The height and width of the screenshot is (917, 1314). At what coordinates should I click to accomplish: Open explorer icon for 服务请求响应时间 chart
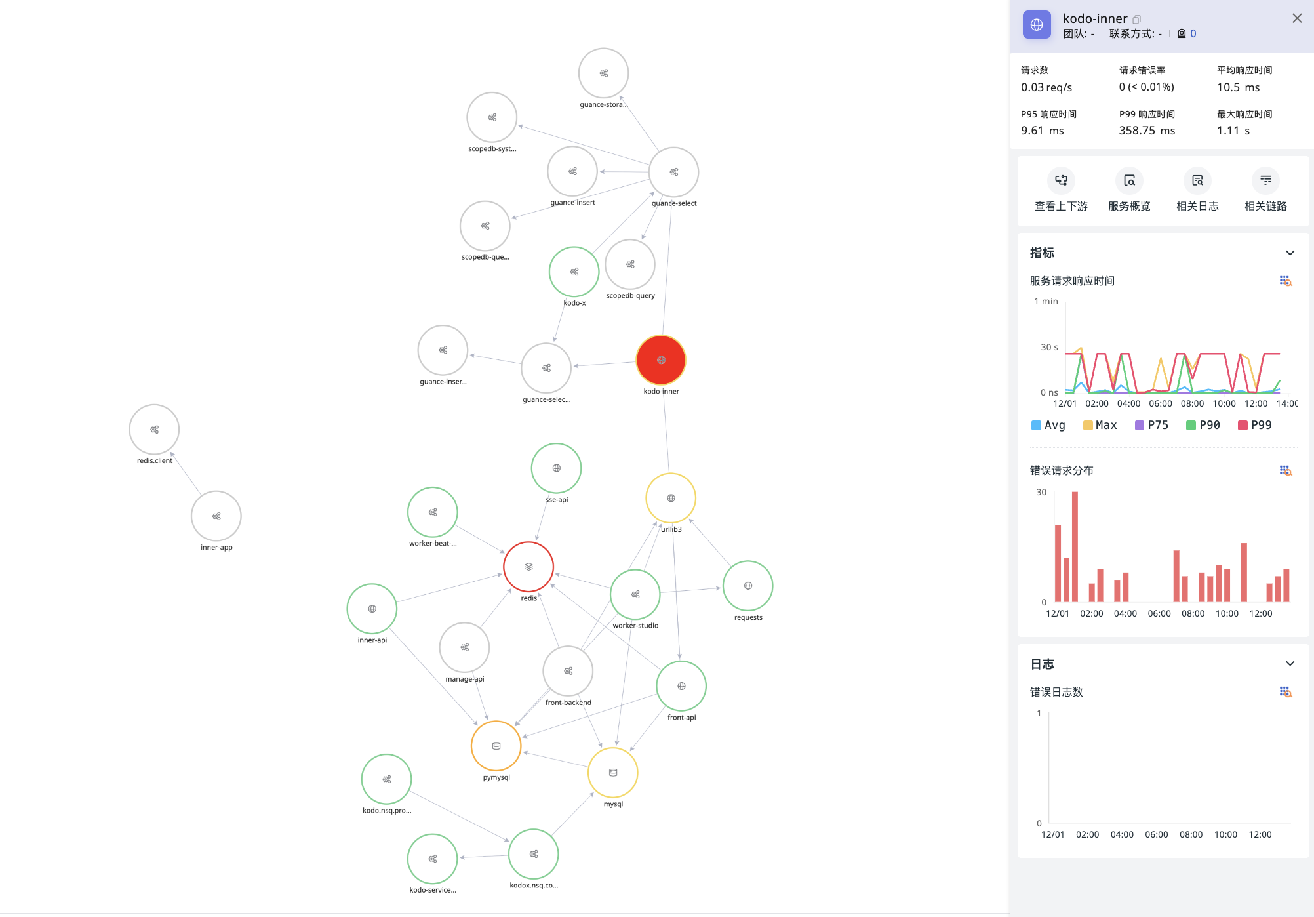1285,281
